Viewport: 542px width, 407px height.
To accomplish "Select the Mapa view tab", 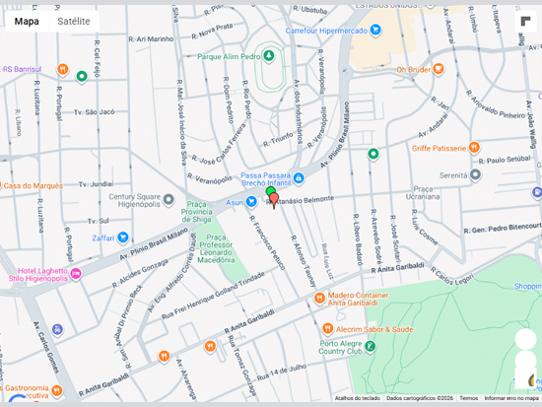I will click(x=27, y=21).
